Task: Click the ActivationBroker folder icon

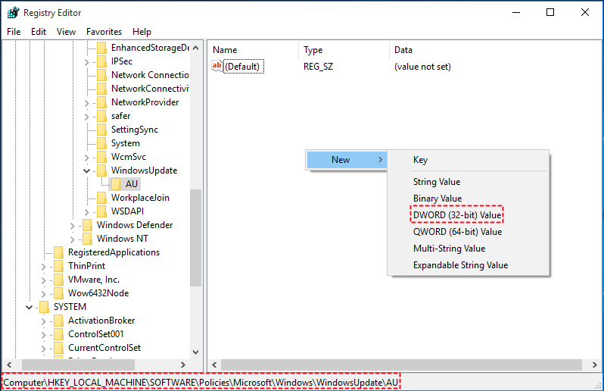Action: pos(58,321)
